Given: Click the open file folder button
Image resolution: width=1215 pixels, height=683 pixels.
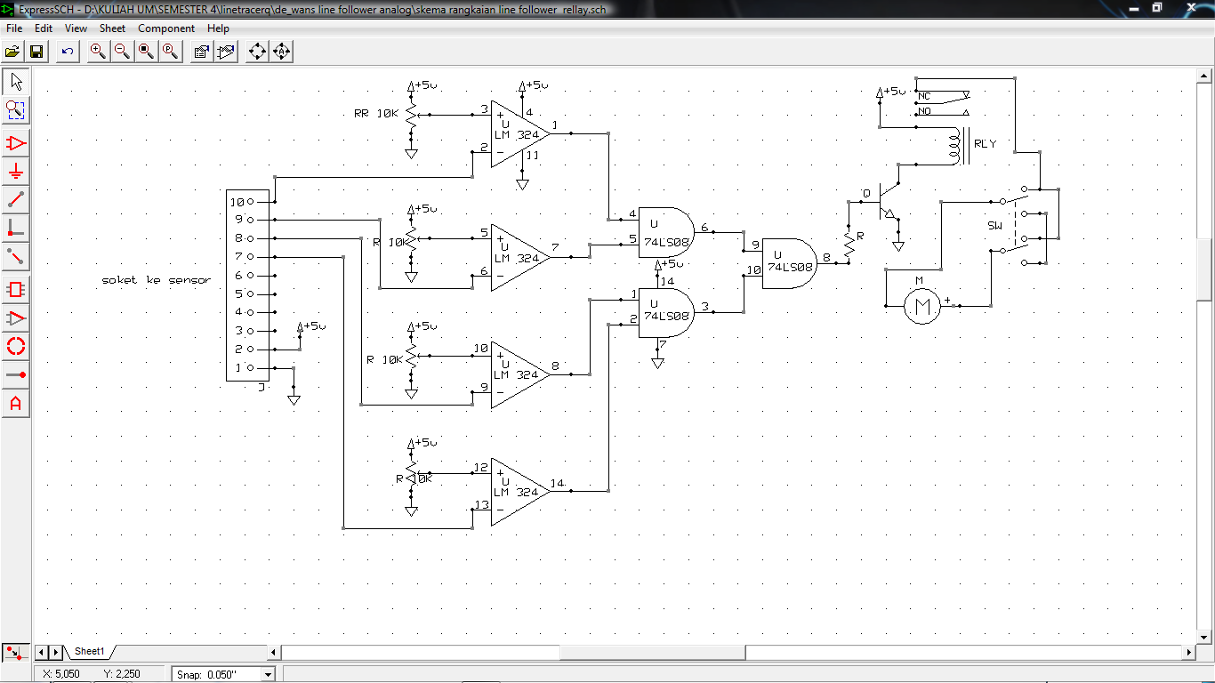Looking at the screenshot, I should click(x=12, y=52).
